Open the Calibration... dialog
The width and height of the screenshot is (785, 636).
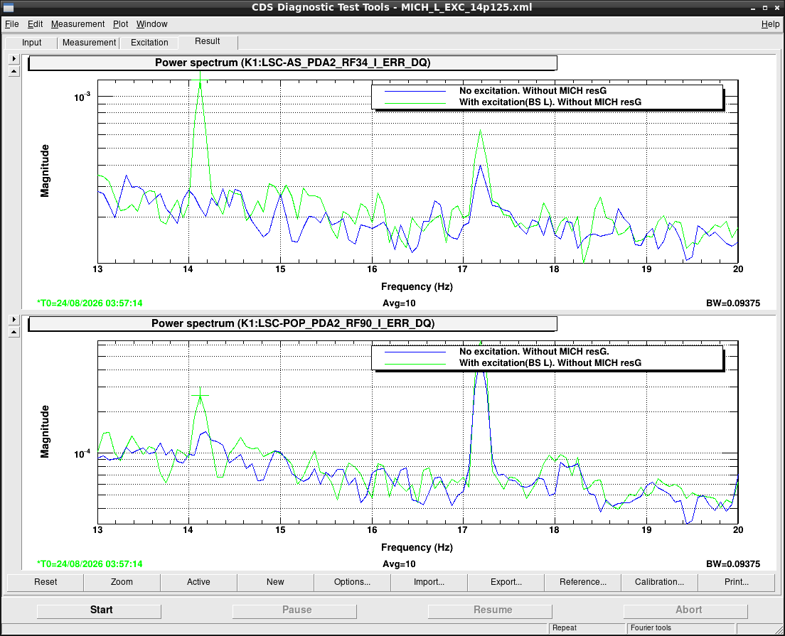659,582
